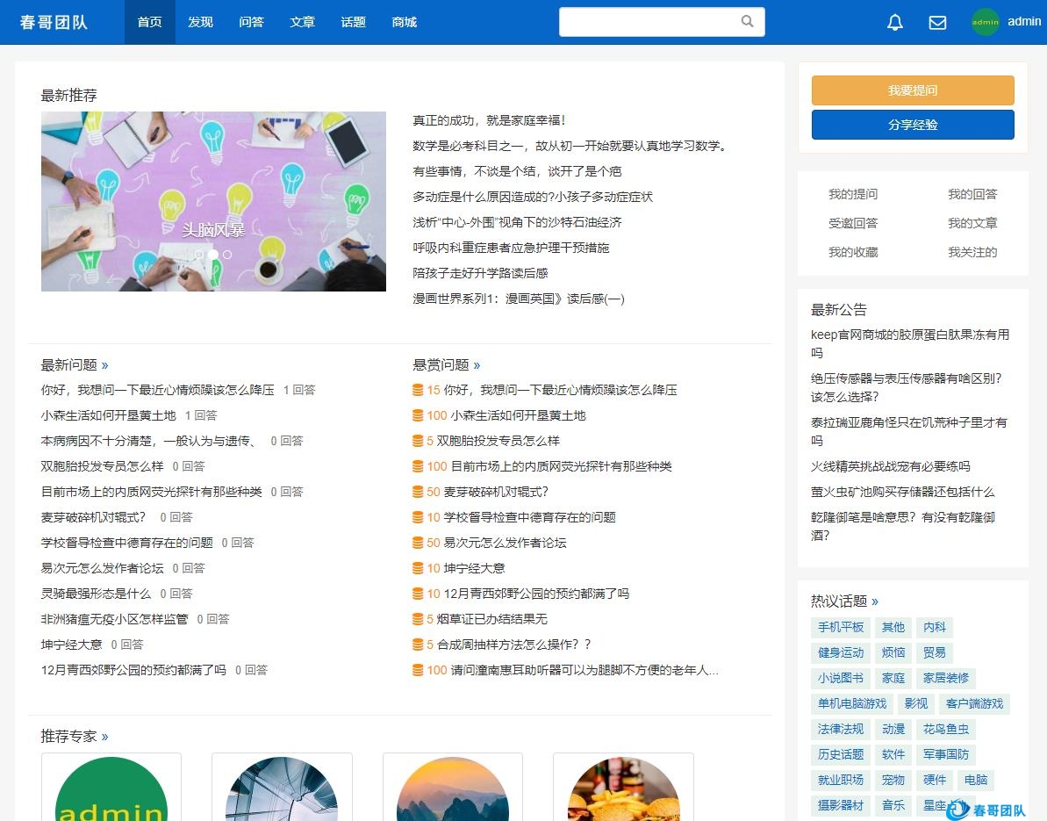Go to 商城 in the top menu
Viewport: 1047px width, 821px height.
404,22
